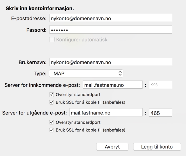
Task: Click the E-postadresse input field
Action: [111, 18]
